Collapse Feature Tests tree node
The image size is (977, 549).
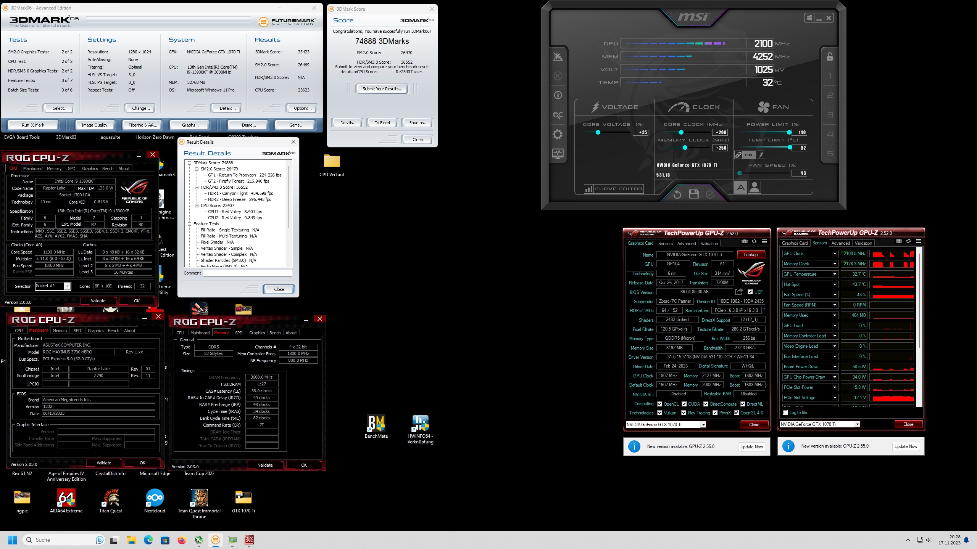click(190, 224)
